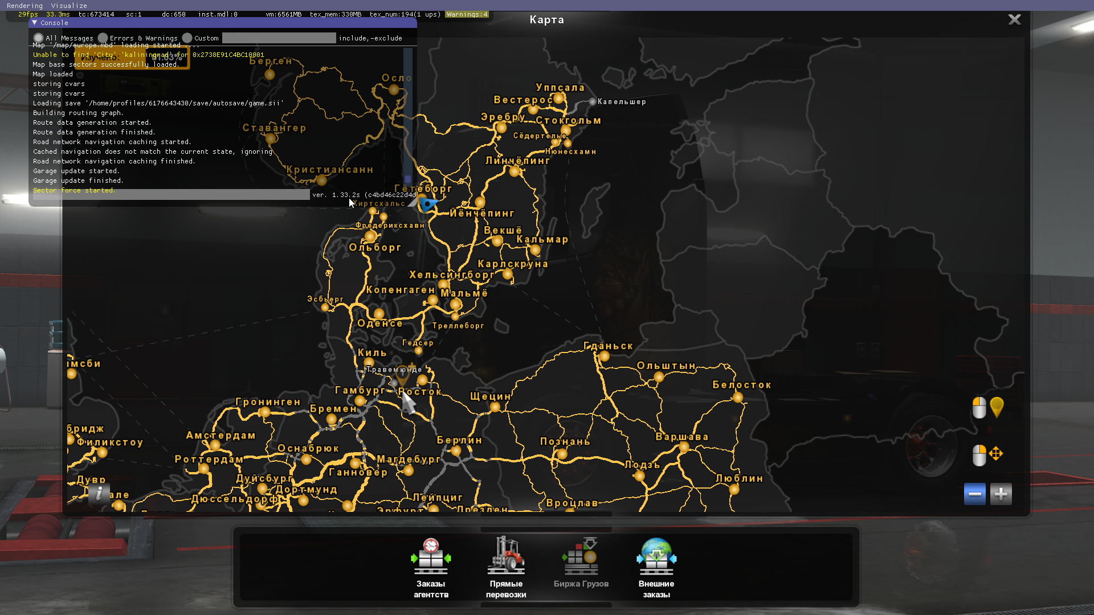Click the Вестерос city marker
Screen dimensions: 1094x615
click(533, 109)
